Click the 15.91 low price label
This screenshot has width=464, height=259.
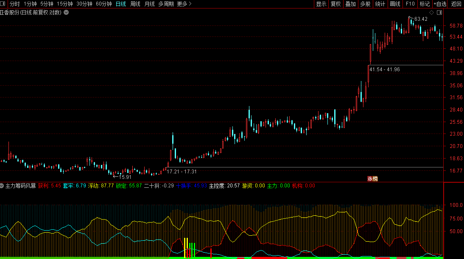click(125, 177)
